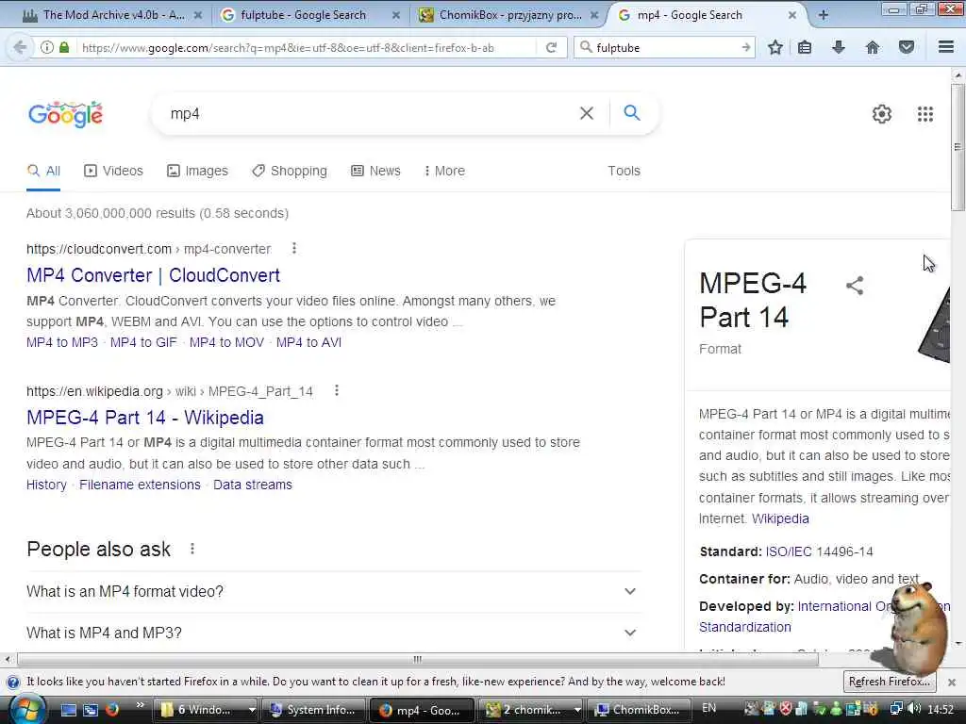
Task: Open the Downloads arrow in Firefox toolbar
Action: pos(838,47)
